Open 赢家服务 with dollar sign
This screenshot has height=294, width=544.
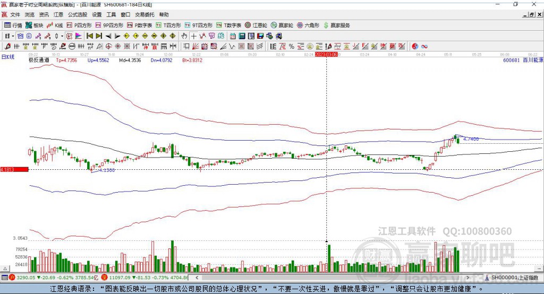(x=336, y=25)
